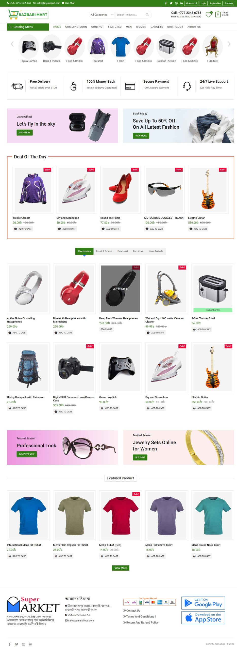The height and width of the screenshot is (651, 237).
Task: Expand the All Categories dropdown
Action: point(102,15)
